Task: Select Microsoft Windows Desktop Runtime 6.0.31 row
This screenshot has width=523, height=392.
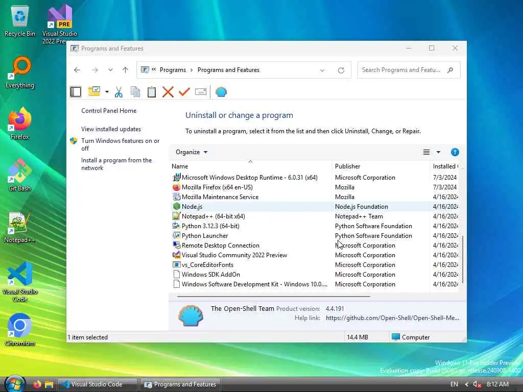Action: [315, 178]
